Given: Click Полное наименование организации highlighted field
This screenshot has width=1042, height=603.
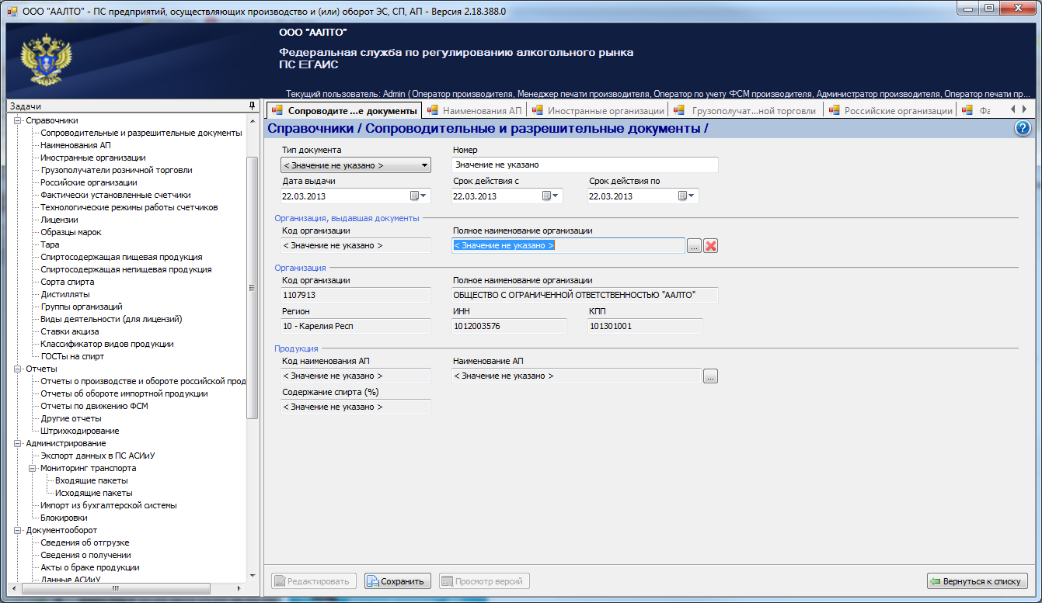Looking at the screenshot, I should pos(568,245).
